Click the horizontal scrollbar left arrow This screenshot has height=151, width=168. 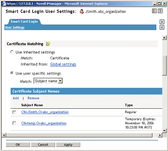pyautogui.click(x=4, y=135)
